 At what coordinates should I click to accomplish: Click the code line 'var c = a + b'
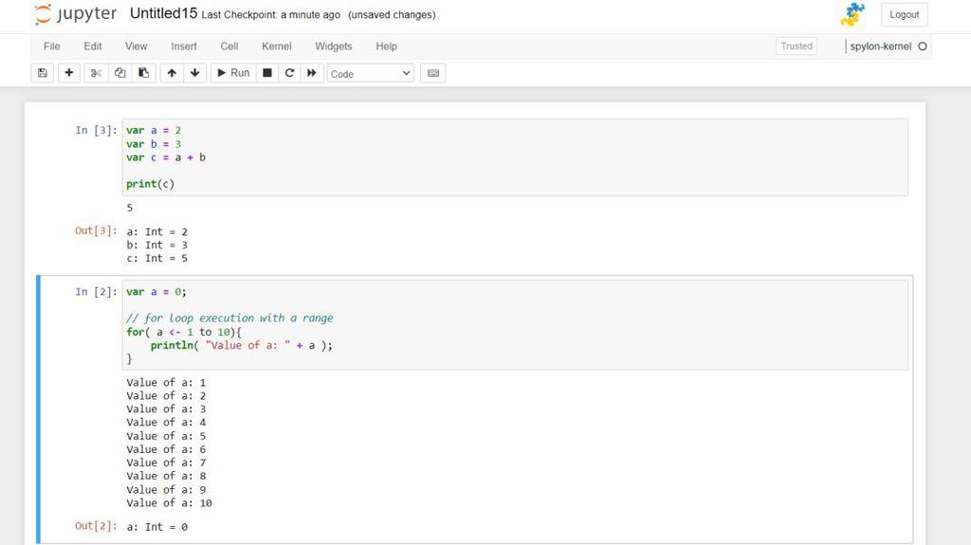[x=166, y=157]
